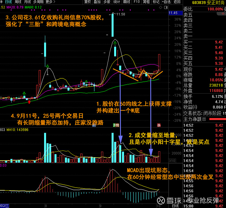The image size is (226, 208).
Task: Click the 36% percentage axis label
Action: [178, 19]
